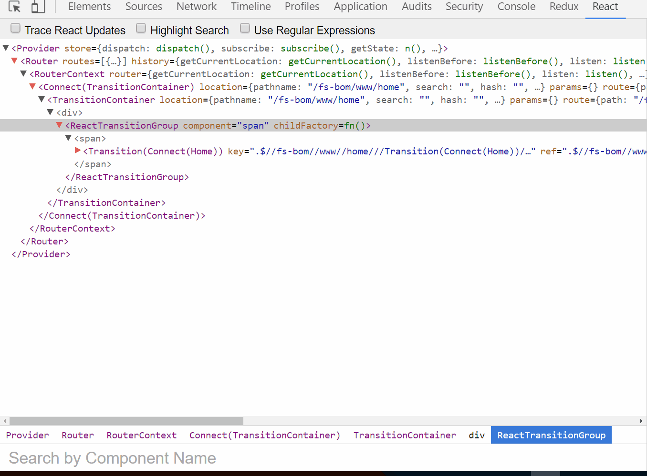Collapse the RouterContext node arrow

[23, 73]
